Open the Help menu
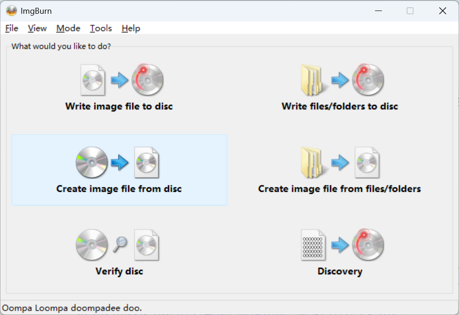This screenshot has height=315, width=459. (131, 28)
